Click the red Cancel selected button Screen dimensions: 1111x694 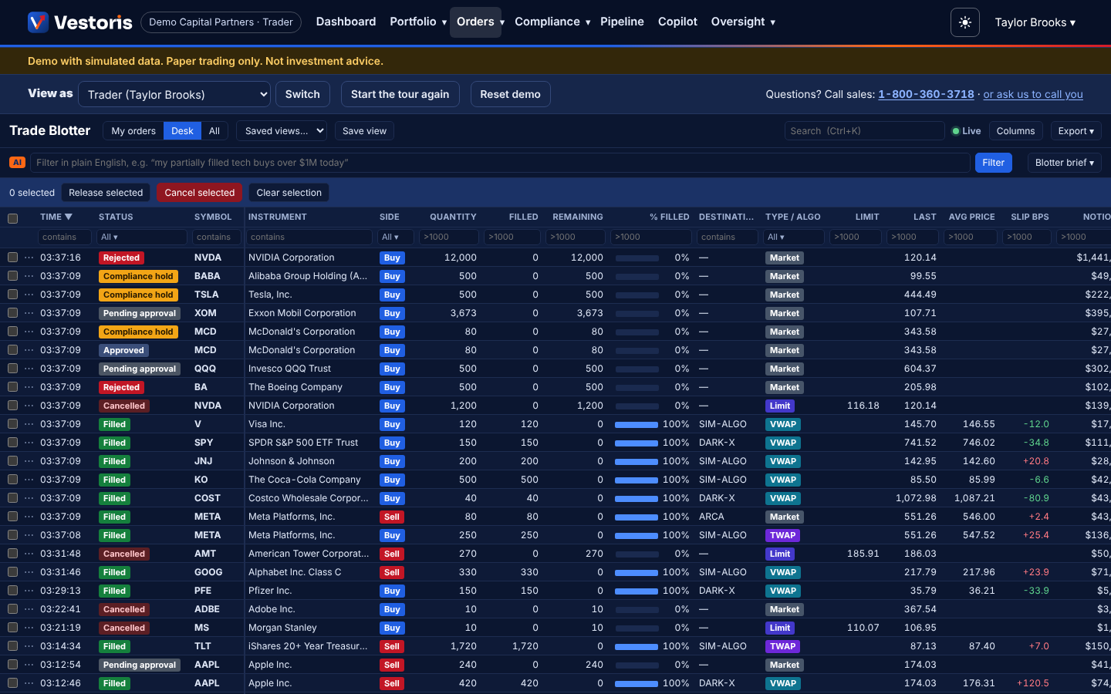pos(199,193)
